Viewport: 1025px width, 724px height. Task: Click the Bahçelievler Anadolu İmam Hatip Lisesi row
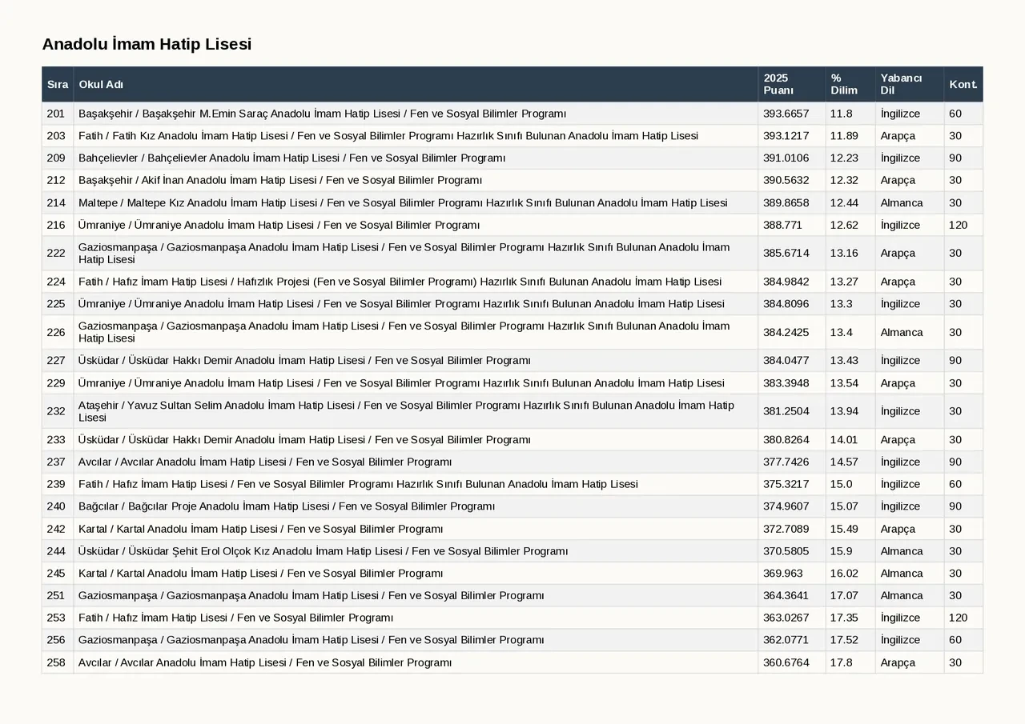[512, 158]
